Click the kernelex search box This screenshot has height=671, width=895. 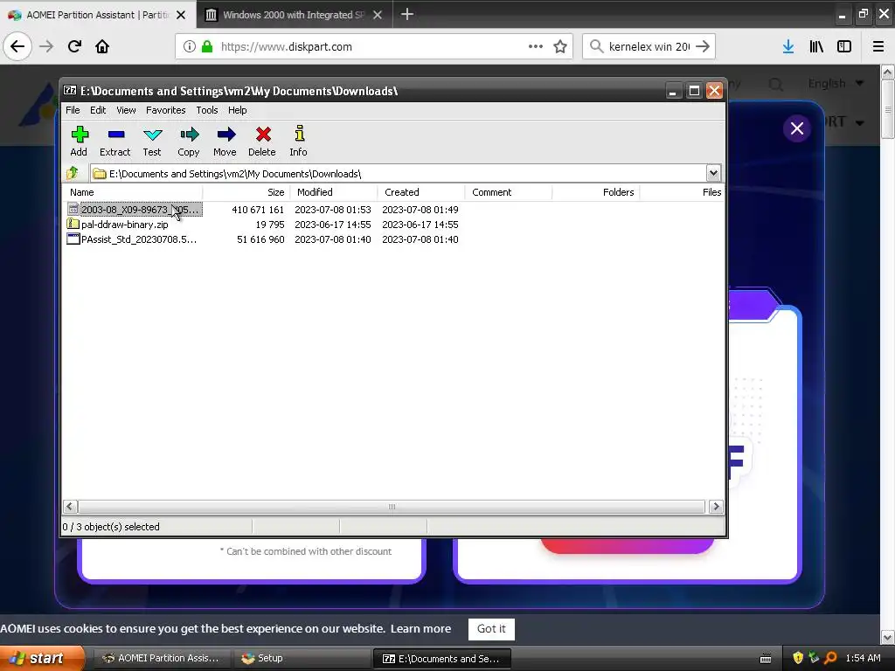point(649,46)
